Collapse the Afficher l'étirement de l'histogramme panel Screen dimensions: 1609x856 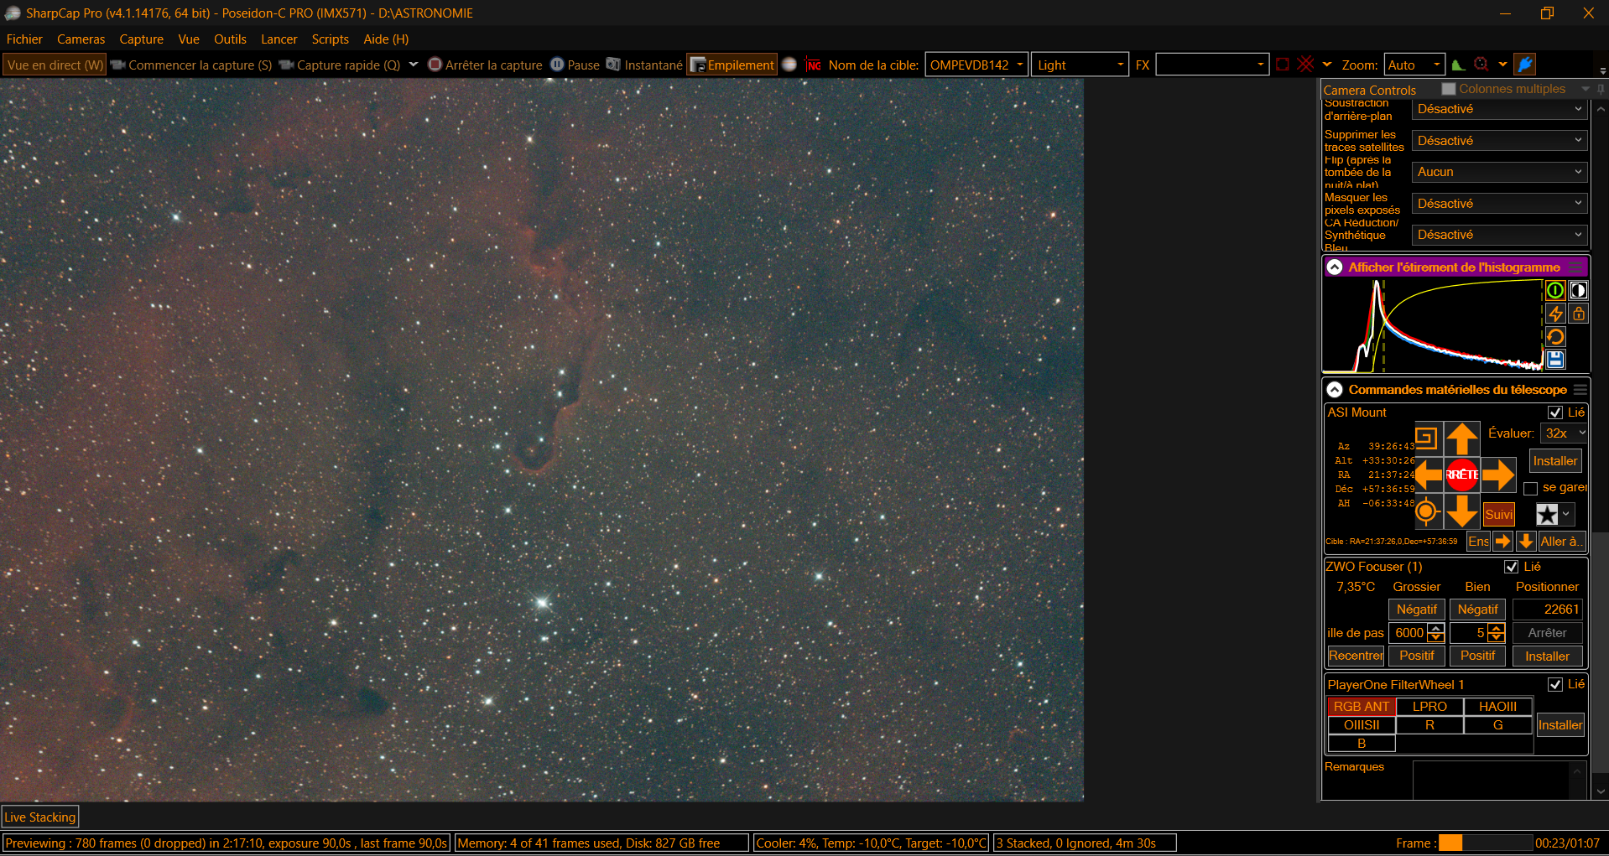click(x=1334, y=267)
